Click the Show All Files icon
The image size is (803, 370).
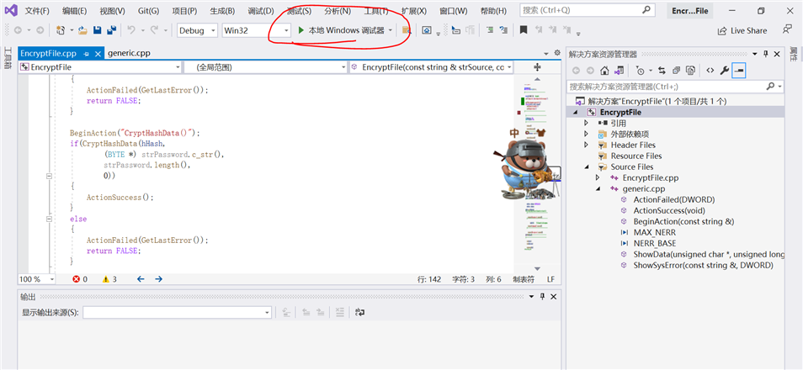tap(690, 71)
